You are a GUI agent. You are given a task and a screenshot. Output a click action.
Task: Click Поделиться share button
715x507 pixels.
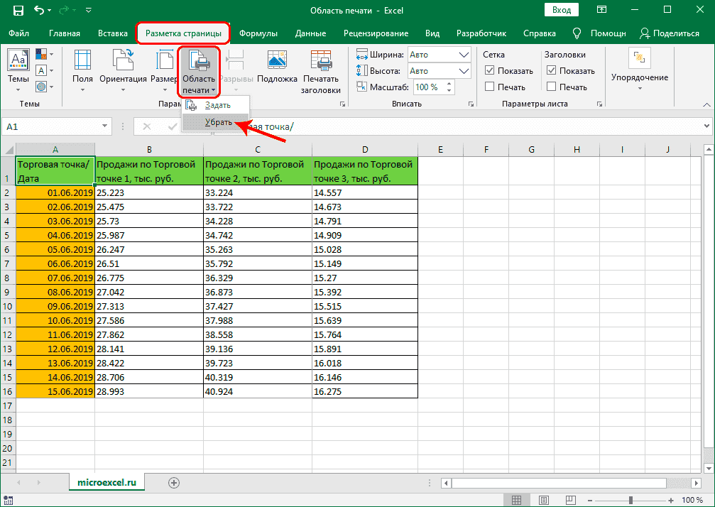[x=670, y=33]
